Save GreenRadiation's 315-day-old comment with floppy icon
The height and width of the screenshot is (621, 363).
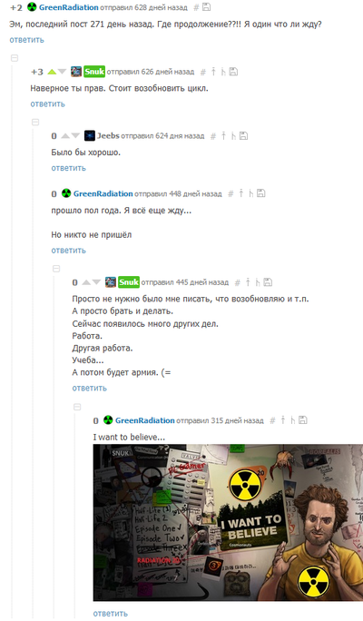[303, 420]
